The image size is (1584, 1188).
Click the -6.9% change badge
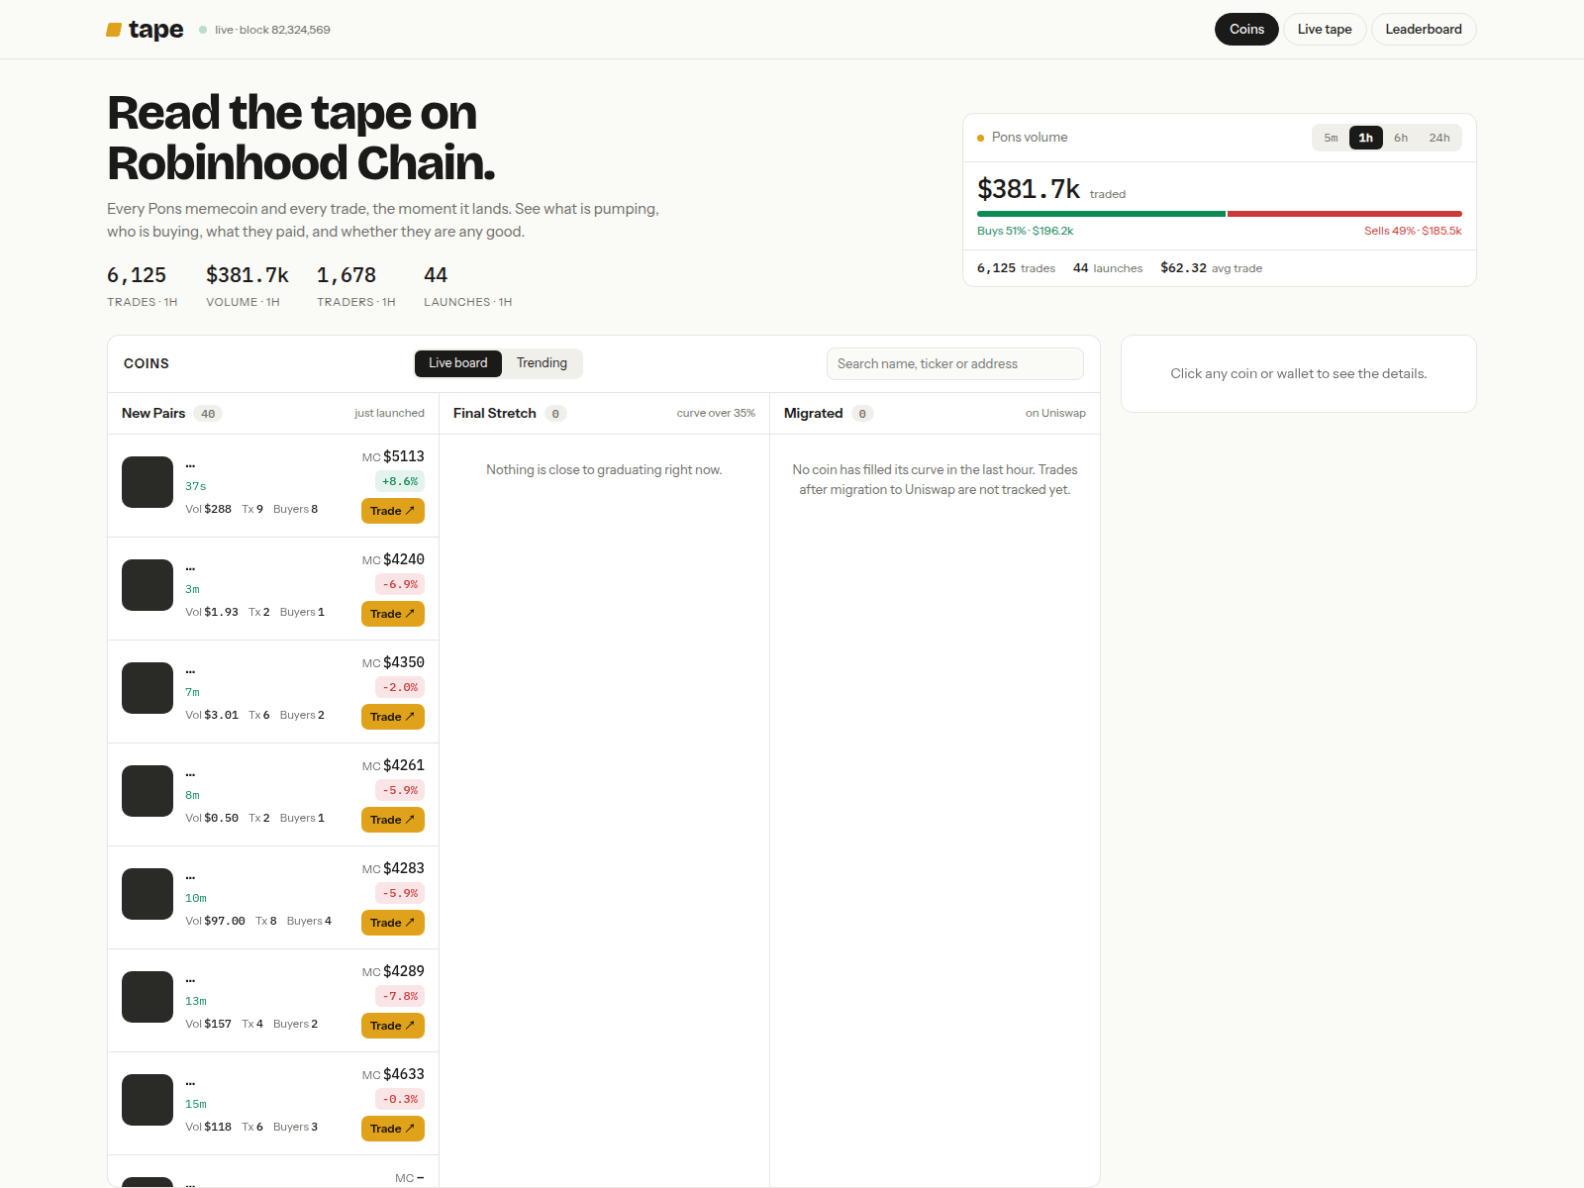400,584
